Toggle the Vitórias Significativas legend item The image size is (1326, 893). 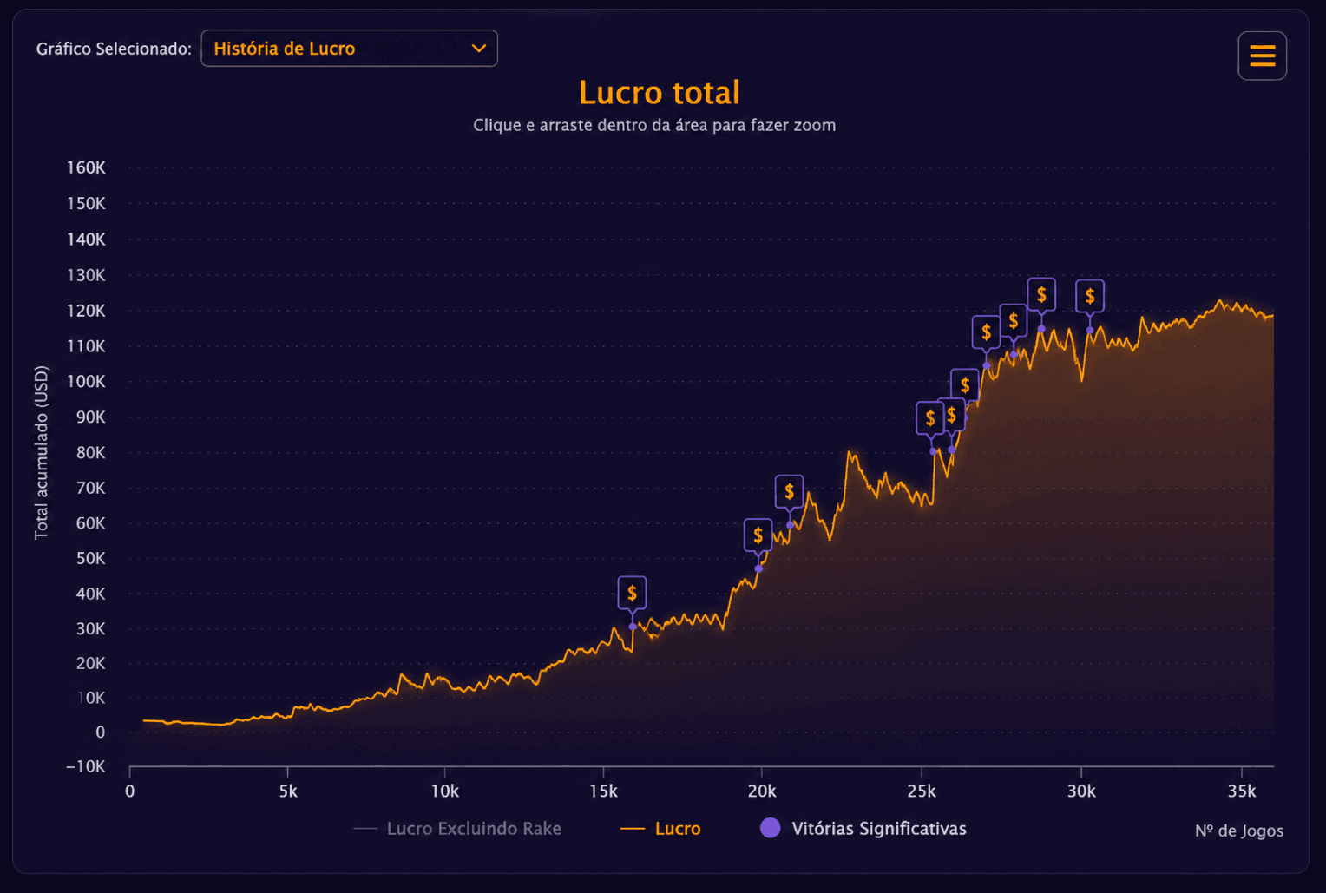[863, 829]
